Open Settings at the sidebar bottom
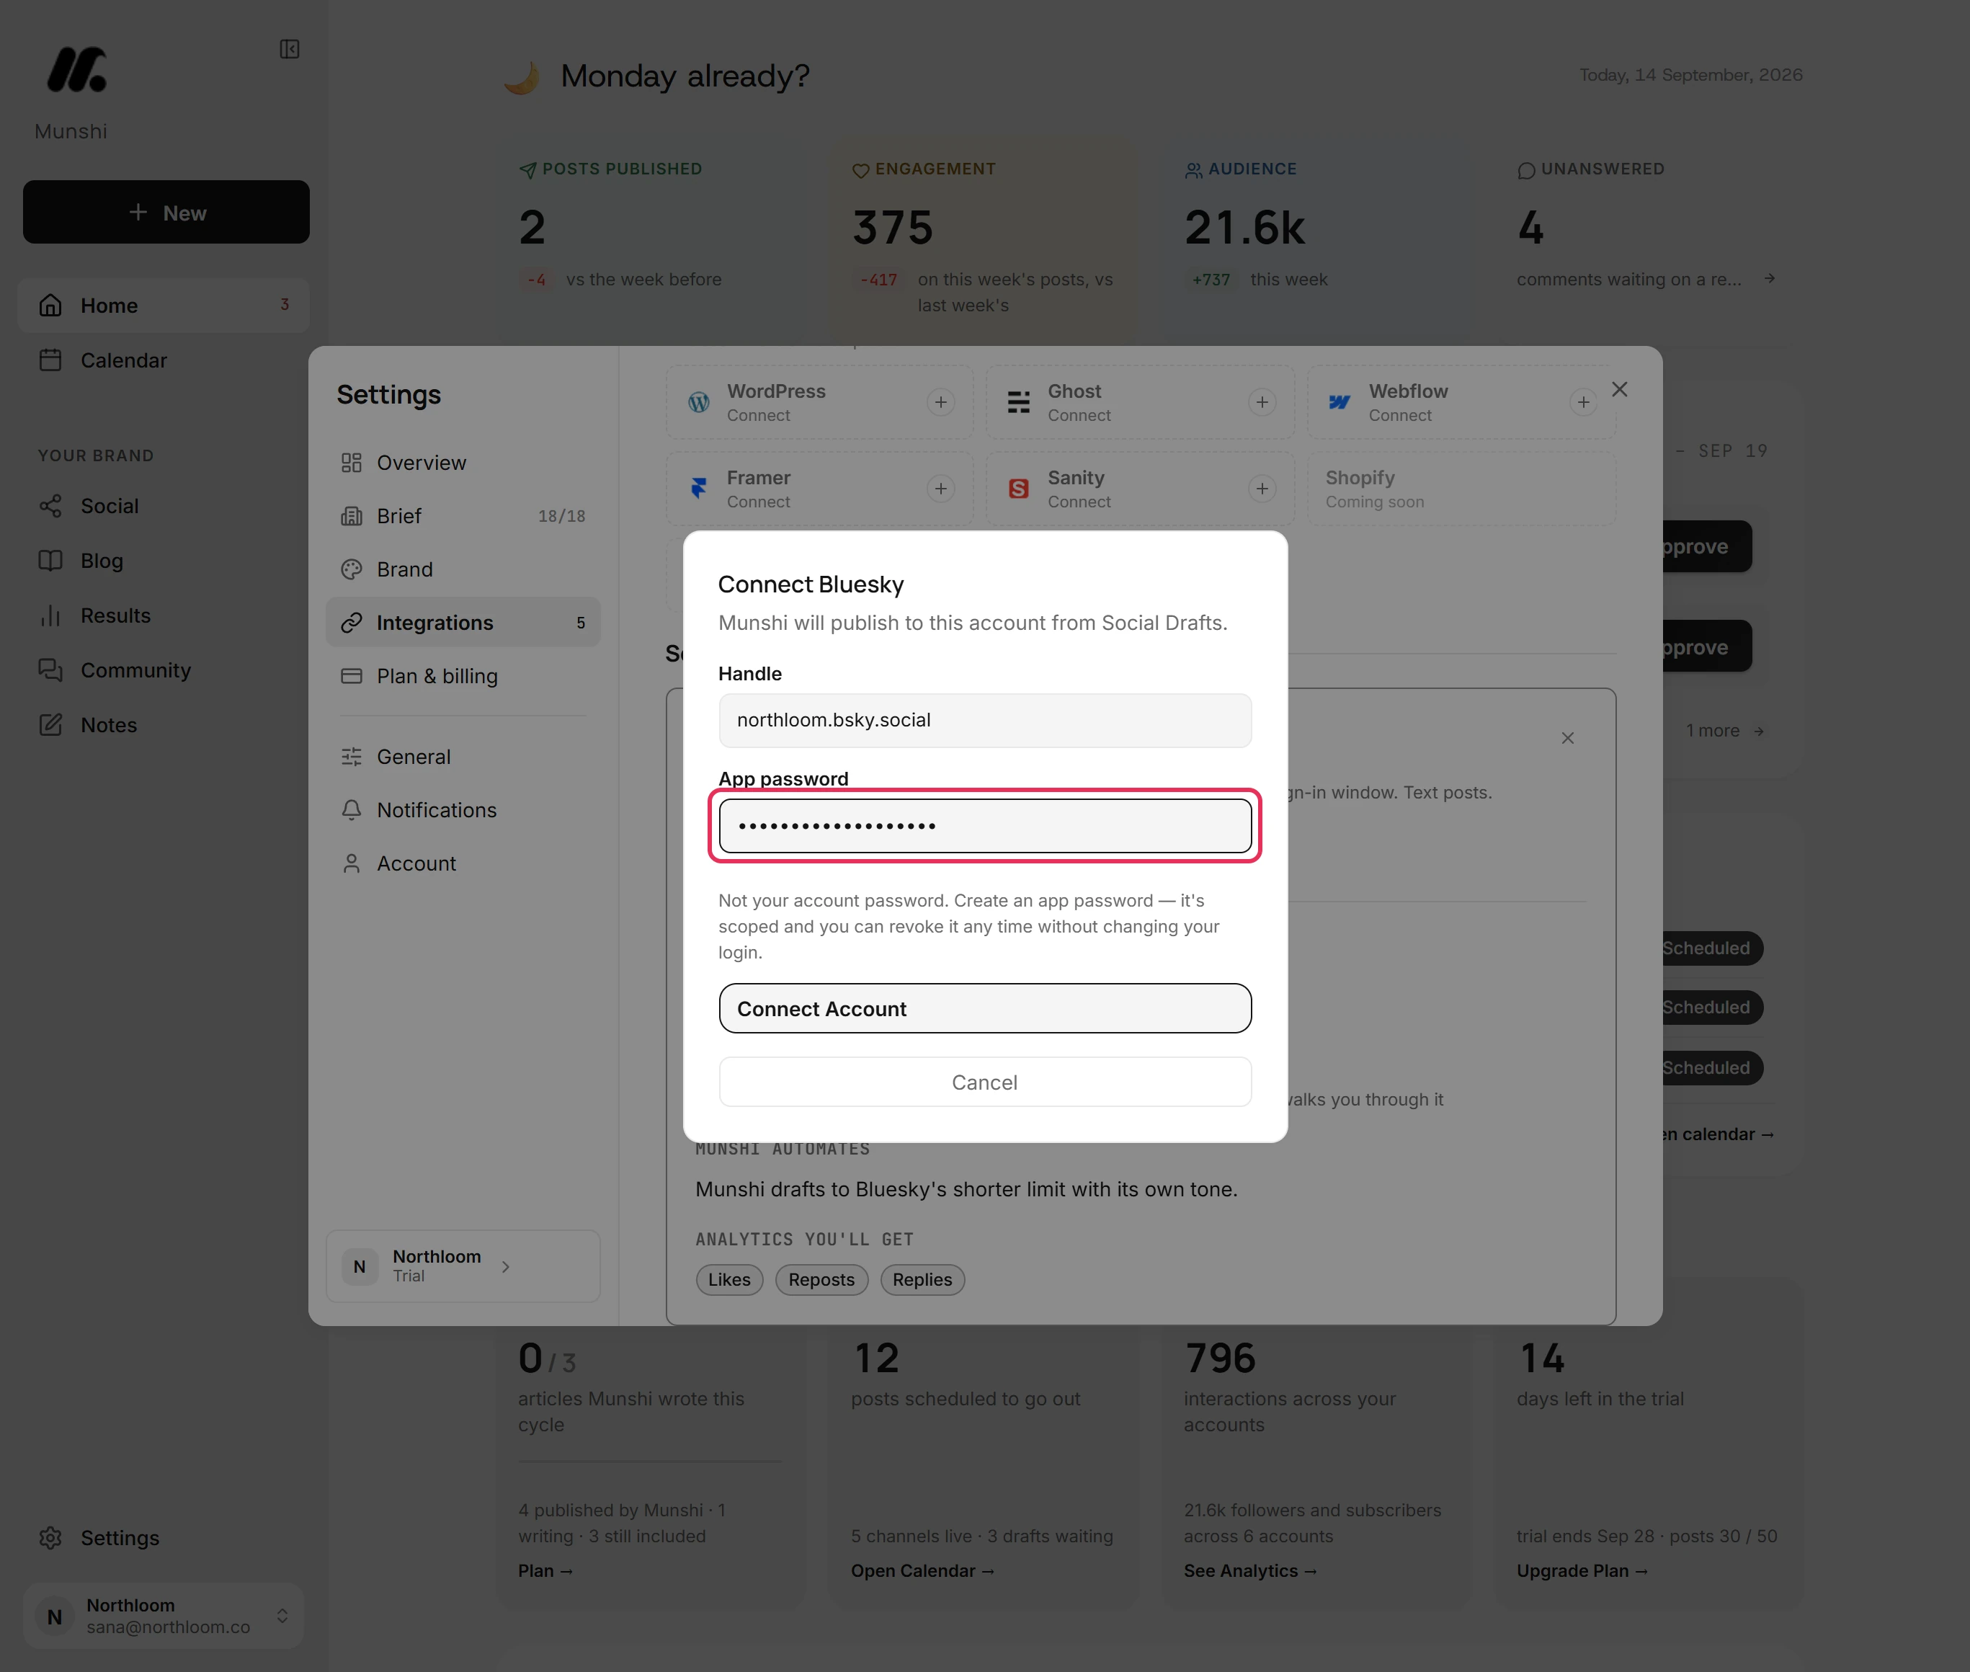 point(163,1537)
